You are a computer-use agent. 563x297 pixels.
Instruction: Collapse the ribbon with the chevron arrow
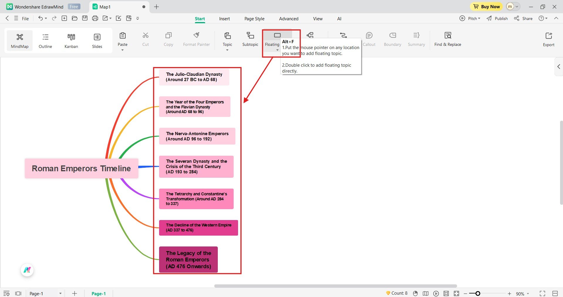(x=556, y=18)
